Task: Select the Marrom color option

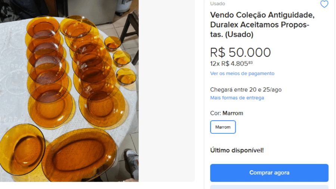Action: click(223, 127)
